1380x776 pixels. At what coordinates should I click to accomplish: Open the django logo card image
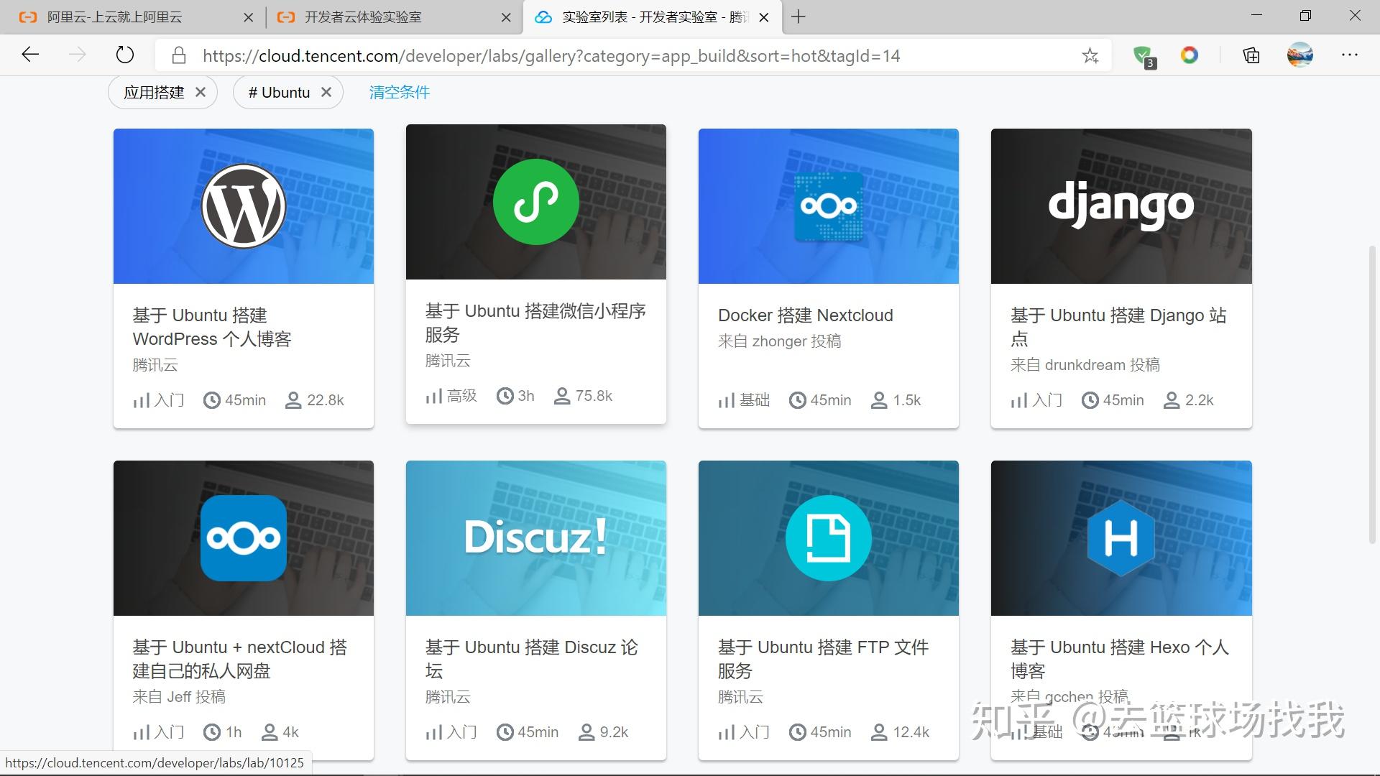pyautogui.click(x=1121, y=206)
